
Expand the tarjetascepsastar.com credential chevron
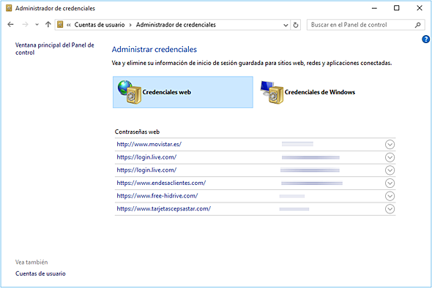point(390,209)
